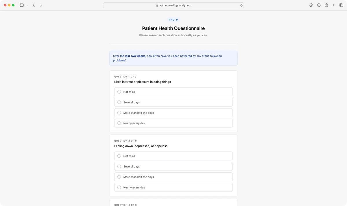Click the 'Patient Health Questionnaire' heading

173,28
